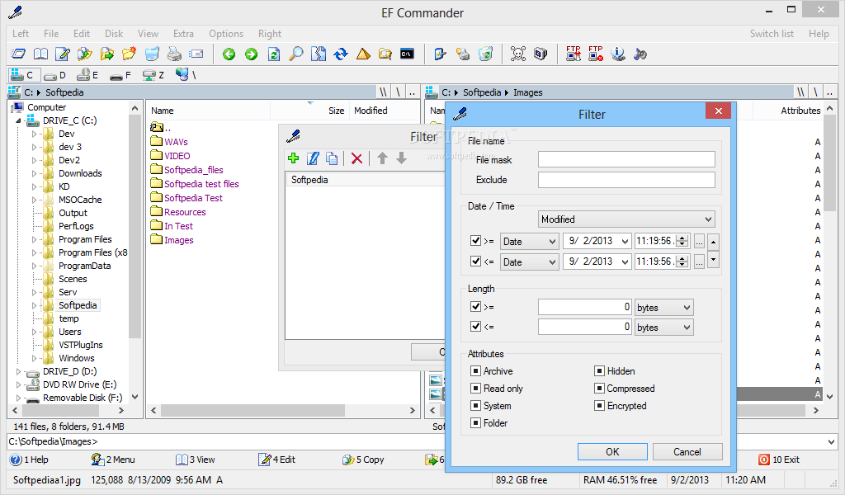The height and width of the screenshot is (495, 845).
Task: Collapse the DRIVE_C (C:) tree node
Action: [x=18, y=120]
